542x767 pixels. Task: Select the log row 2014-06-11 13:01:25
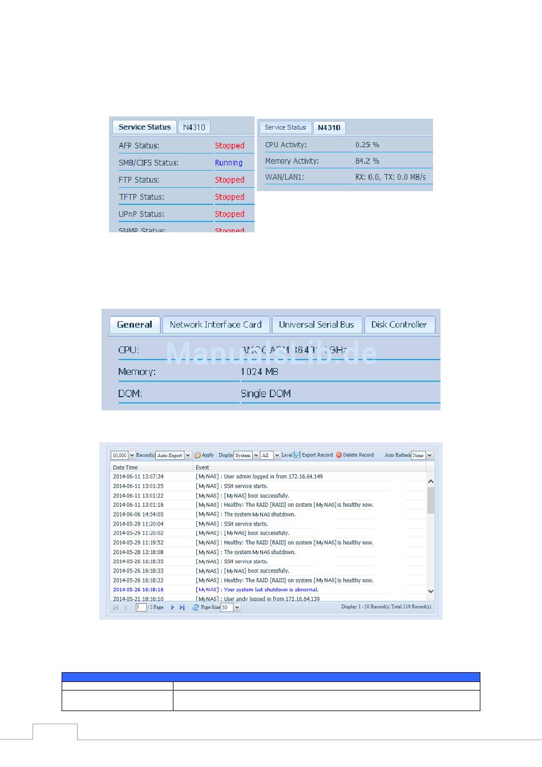pos(268,486)
